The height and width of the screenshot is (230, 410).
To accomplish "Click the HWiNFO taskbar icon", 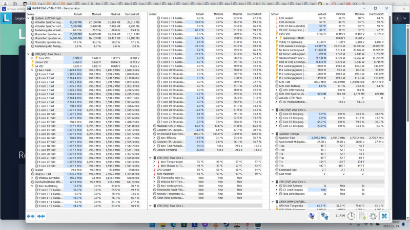I will (x=258, y=225).
